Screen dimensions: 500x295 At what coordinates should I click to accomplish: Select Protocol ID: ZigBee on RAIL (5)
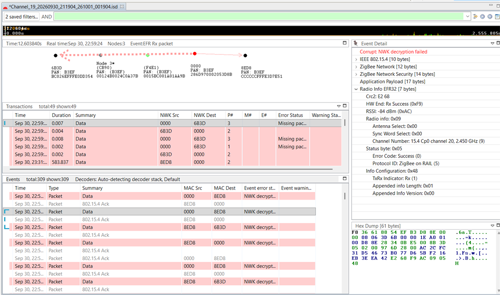tap(405, 163)
